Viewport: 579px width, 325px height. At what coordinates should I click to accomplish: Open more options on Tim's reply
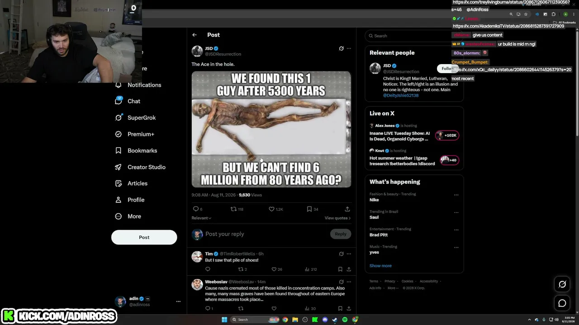coord(349,254)
